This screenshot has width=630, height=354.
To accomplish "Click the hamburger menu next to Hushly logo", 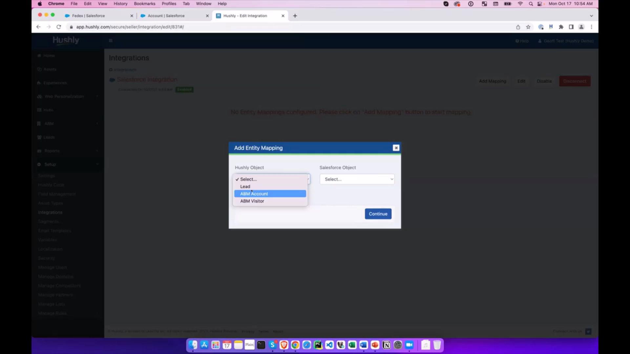I will [x=111, y=40].
